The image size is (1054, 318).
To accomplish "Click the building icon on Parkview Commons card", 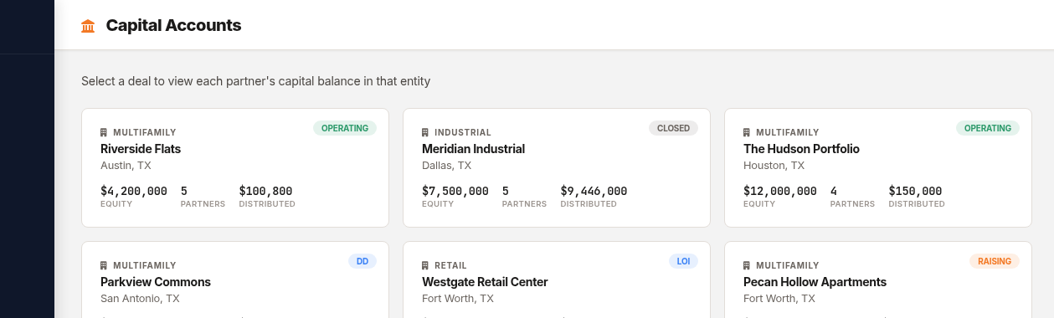I will pyautogui.click(x=104, y=265).
